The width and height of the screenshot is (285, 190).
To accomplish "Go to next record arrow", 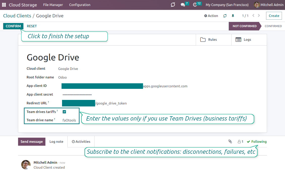I will tap(259, 16).
